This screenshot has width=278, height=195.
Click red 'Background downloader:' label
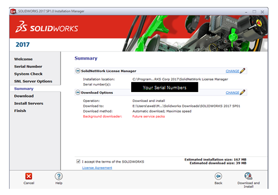103,116
